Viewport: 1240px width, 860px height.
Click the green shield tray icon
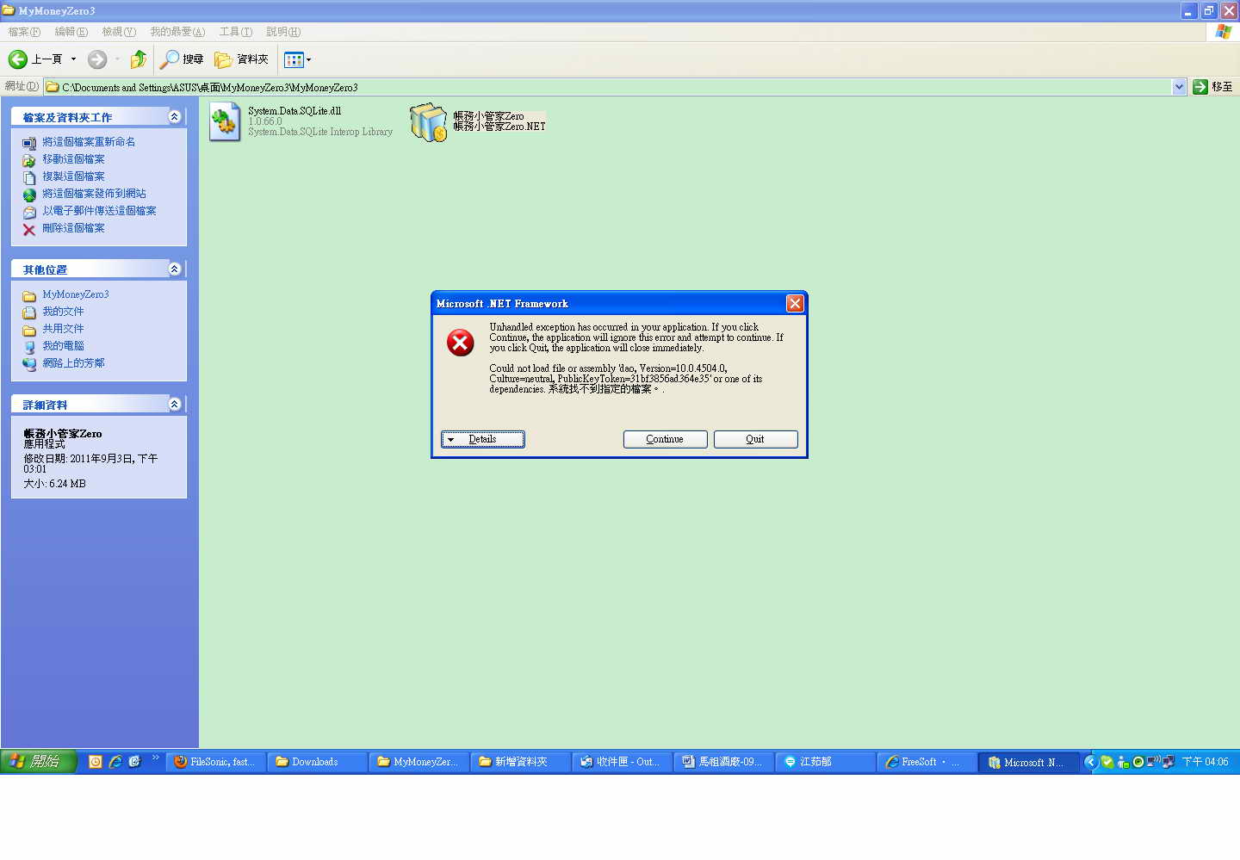click(x=1107, y=762)
